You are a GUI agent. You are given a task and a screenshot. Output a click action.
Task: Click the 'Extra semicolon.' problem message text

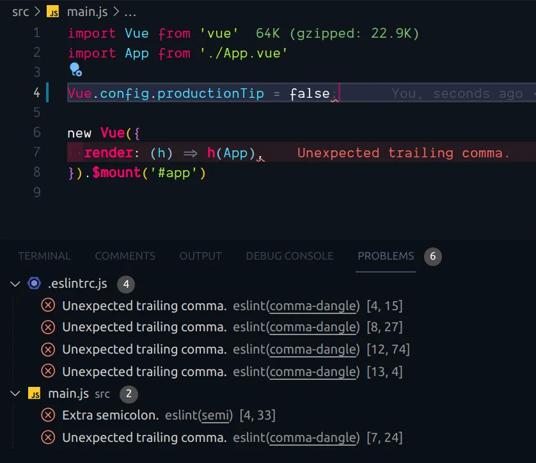[x=111, y=415]
